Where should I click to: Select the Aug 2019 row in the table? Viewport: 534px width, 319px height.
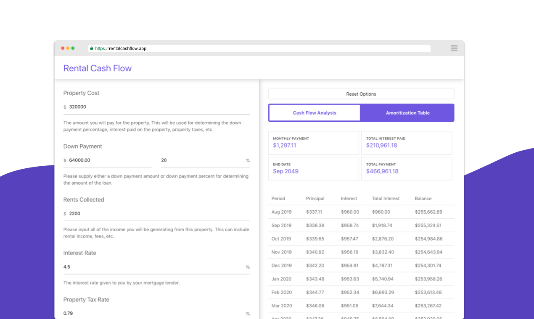[361, 212]
